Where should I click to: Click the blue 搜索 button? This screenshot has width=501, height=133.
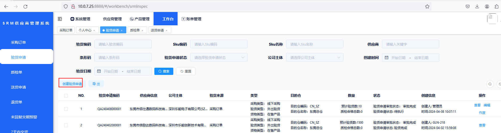point(164,71)
